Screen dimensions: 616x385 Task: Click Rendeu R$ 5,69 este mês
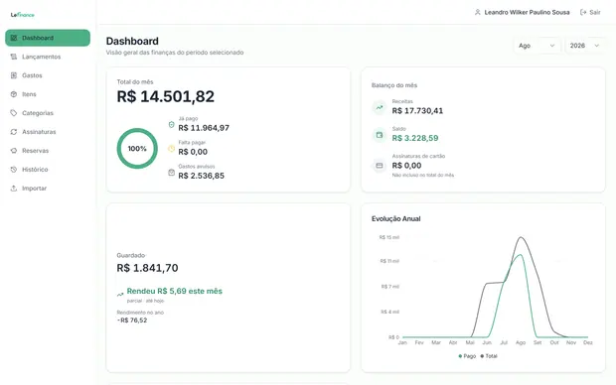click(175, 291)
